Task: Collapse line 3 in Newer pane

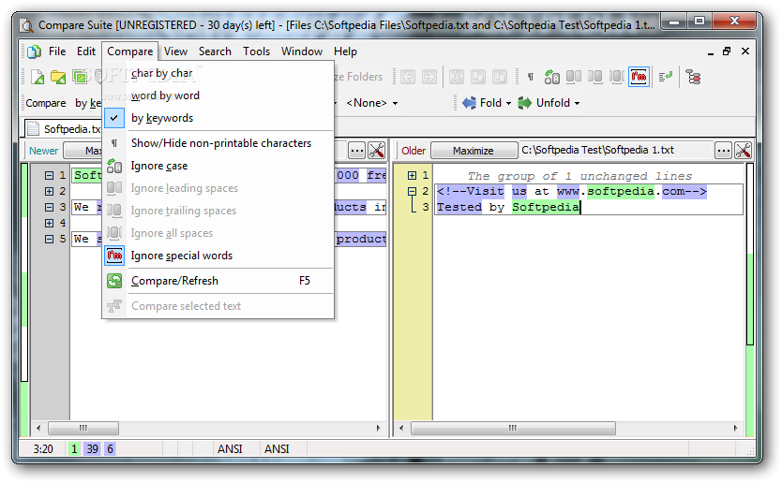Action: pos(49,207)
